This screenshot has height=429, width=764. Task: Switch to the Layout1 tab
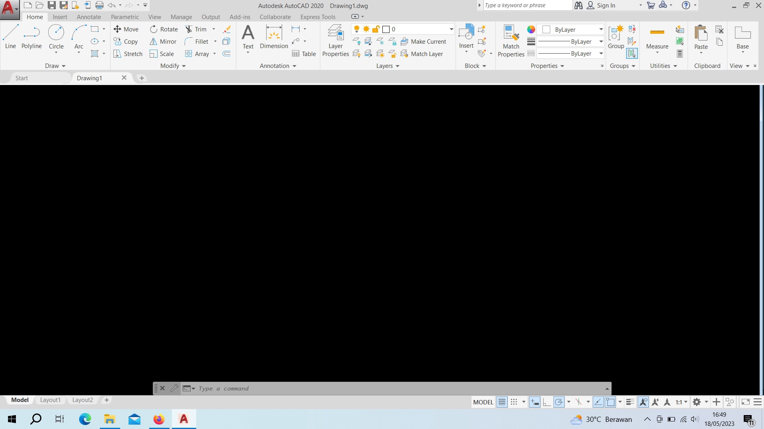coord(50,400)
